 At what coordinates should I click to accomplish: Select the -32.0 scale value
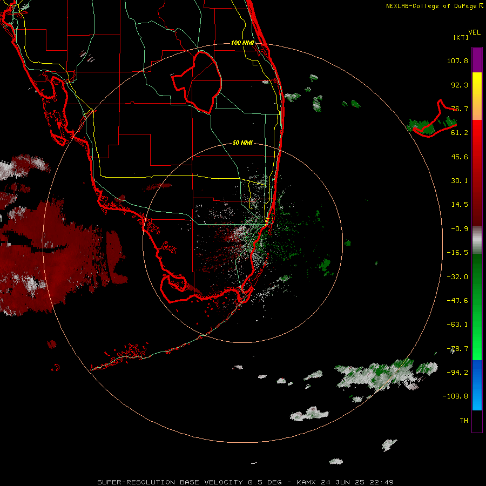coord(457,277)
